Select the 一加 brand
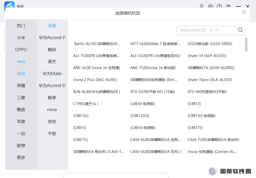Screen dimensions: 256x178 (x=21, y=134)
